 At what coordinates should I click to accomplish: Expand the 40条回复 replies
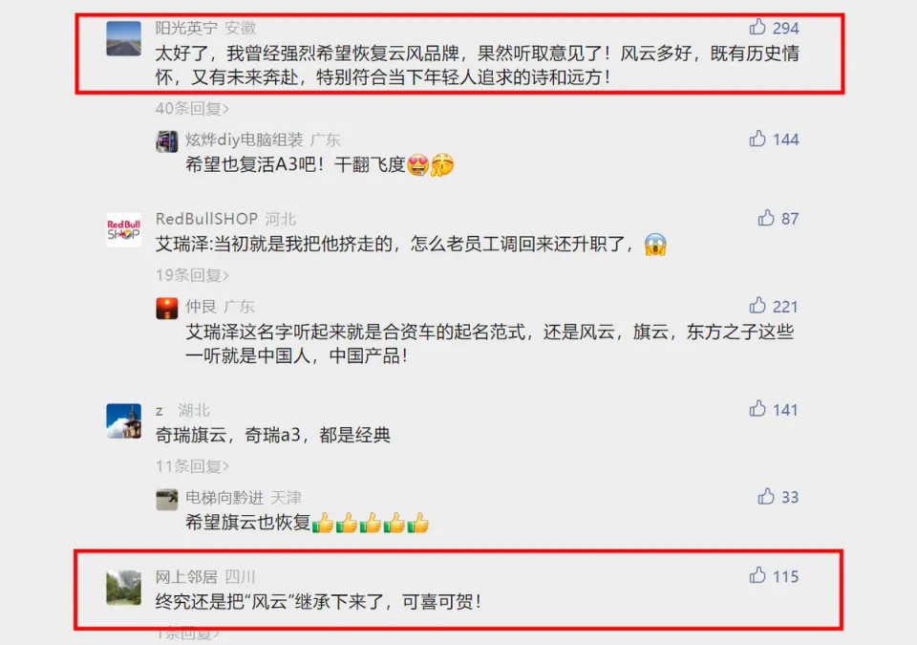pos(192,108)
